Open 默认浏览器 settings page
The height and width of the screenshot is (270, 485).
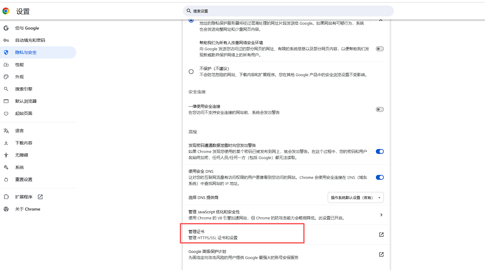click(38, 101)
